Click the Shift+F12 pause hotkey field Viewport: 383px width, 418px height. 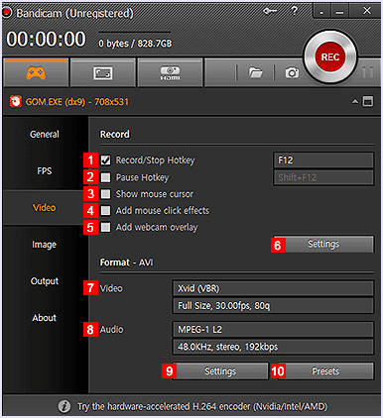click(x=323, y=177)
